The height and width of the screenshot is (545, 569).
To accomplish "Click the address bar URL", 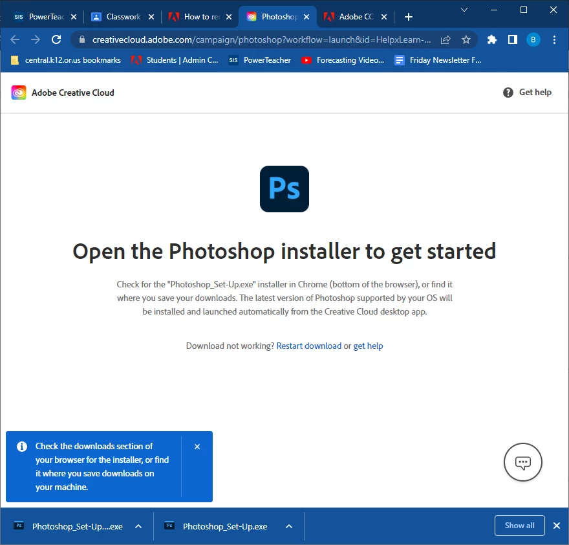I will coord(261,39).
